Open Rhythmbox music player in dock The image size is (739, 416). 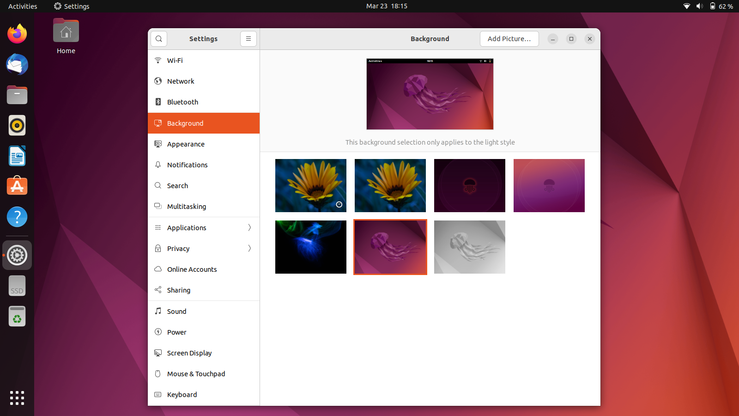[x=17, y=125]
